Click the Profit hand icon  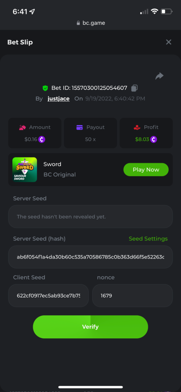[x=137, y=127]
